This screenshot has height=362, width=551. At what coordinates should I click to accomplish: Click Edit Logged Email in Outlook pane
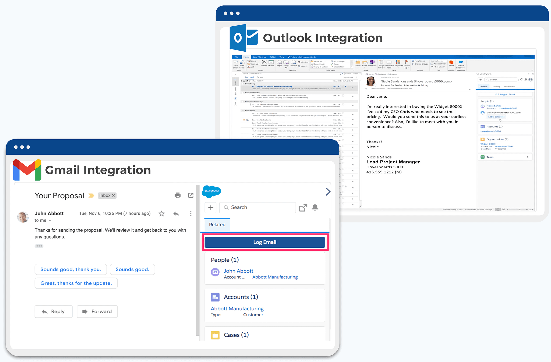point(505,94)
